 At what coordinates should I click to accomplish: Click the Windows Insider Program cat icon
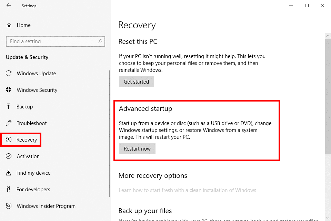9,206
